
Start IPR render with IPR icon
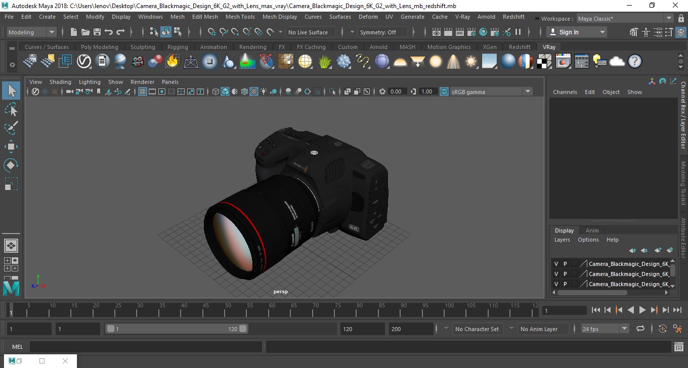click(460, 32)
